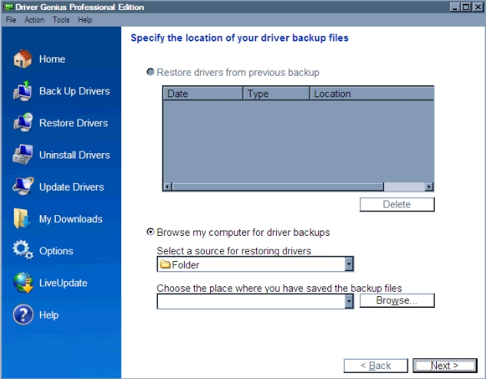Click the Browse... button
The height and width of the screenshot is (379, 486).
coord(397,301)
